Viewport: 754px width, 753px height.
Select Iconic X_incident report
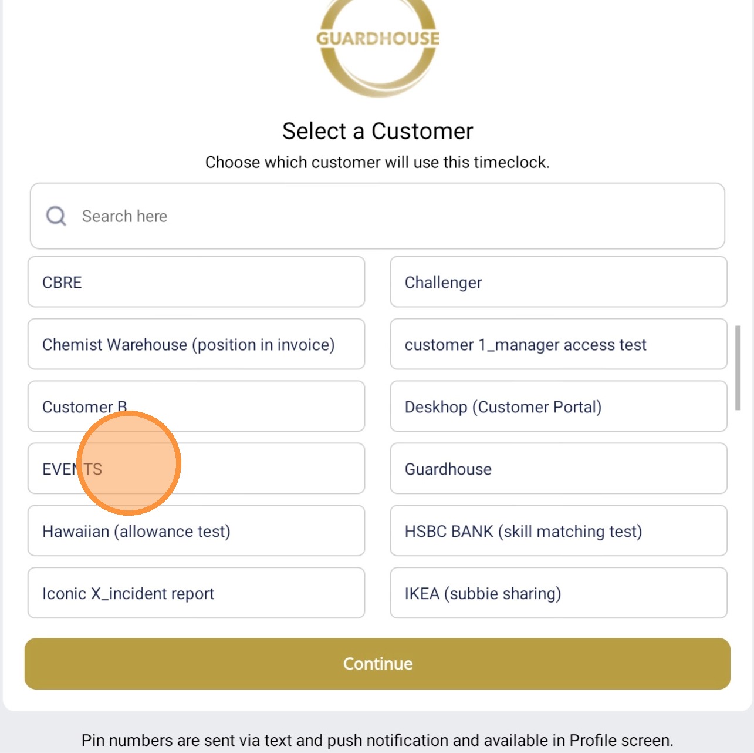(x=196, y=593)
